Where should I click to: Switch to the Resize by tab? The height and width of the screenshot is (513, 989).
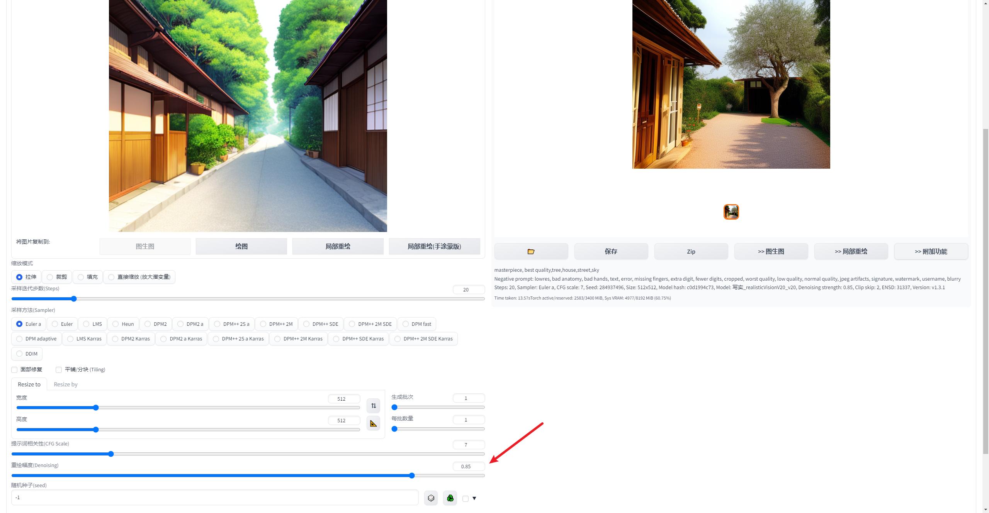pyautogui.click(x=65, y=384)
